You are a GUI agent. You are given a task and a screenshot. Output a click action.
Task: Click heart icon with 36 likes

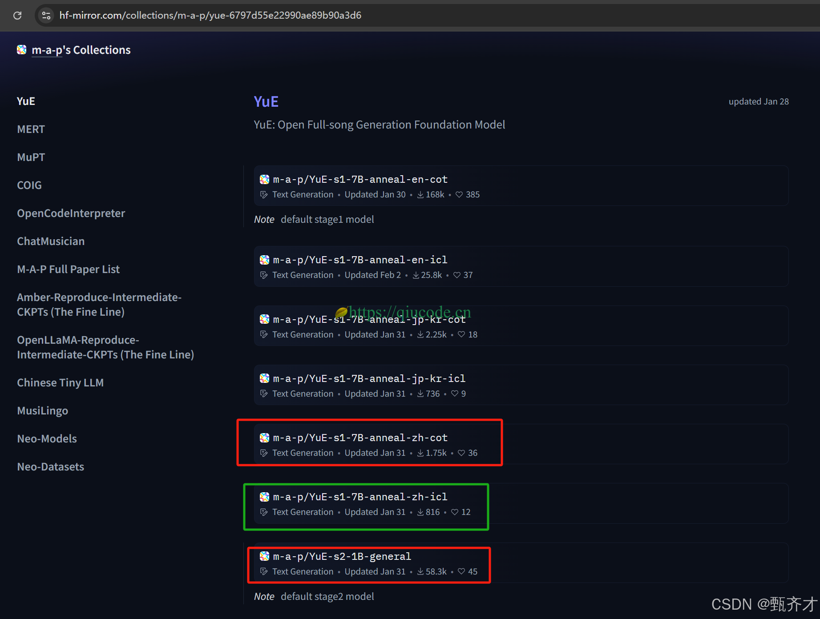461,453
